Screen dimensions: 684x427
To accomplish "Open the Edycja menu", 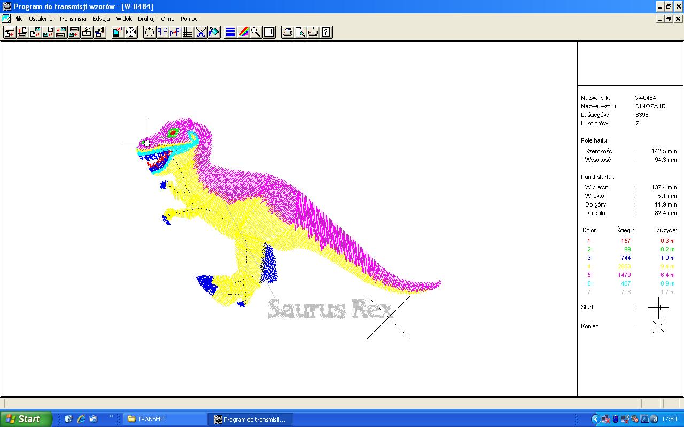I will pos(101,19).
